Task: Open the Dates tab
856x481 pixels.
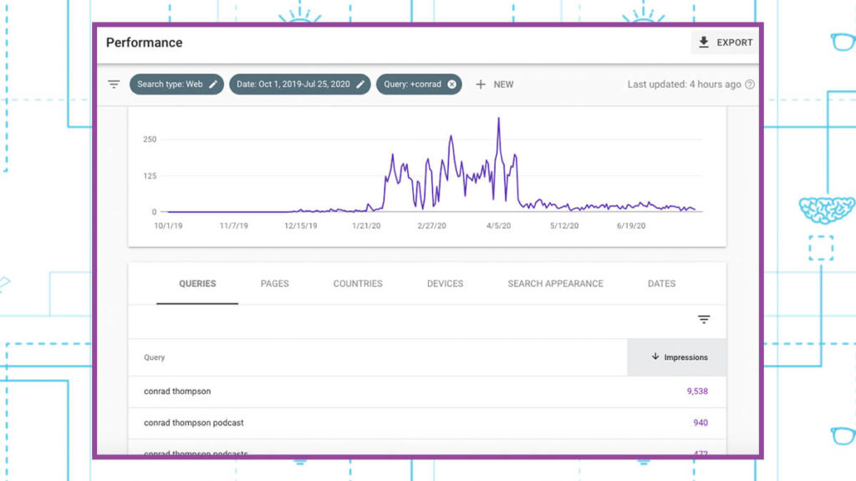Action: click(661, 284)
